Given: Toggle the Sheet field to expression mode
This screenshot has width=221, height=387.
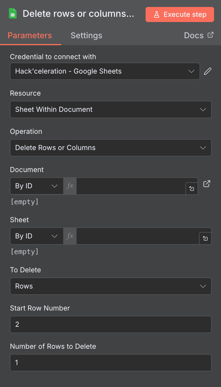Looking at the screenshot, I should (x=70, y=236).
